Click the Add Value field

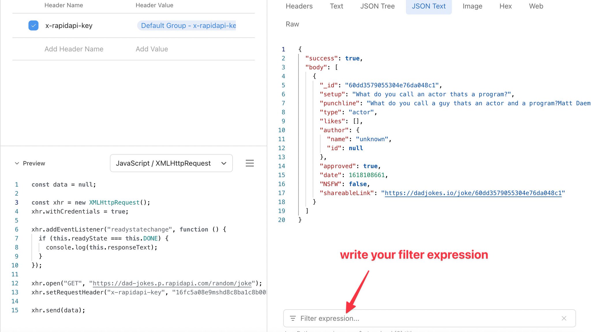(x=152, y=49)
